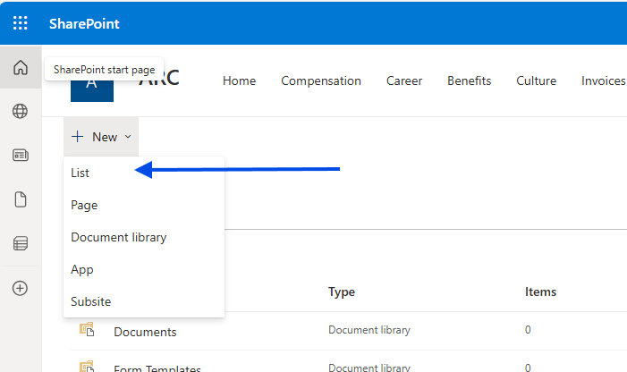This screenshot has width=627, height=372.
Task: Click the SharePoint home icon in sidebar
Action: point(21,68)
